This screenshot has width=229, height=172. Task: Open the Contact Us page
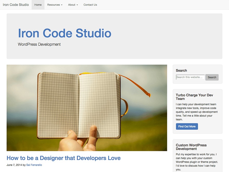(90, 5)
